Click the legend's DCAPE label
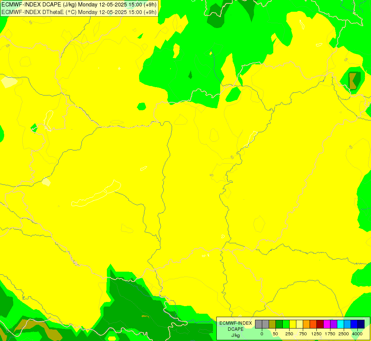The width and height of the screenshot is (371, 341). [x=236, y=329]
